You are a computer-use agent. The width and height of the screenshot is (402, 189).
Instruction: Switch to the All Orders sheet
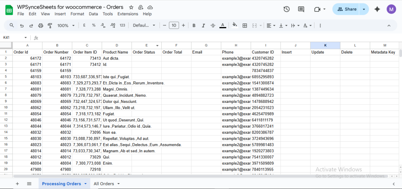104,184
